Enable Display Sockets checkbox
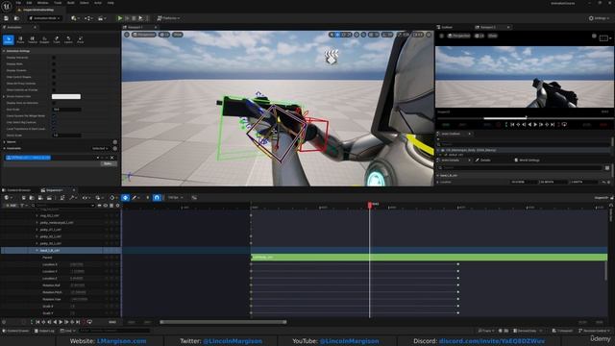This screenshot has height=346, width=615. [x=54, y=70]
